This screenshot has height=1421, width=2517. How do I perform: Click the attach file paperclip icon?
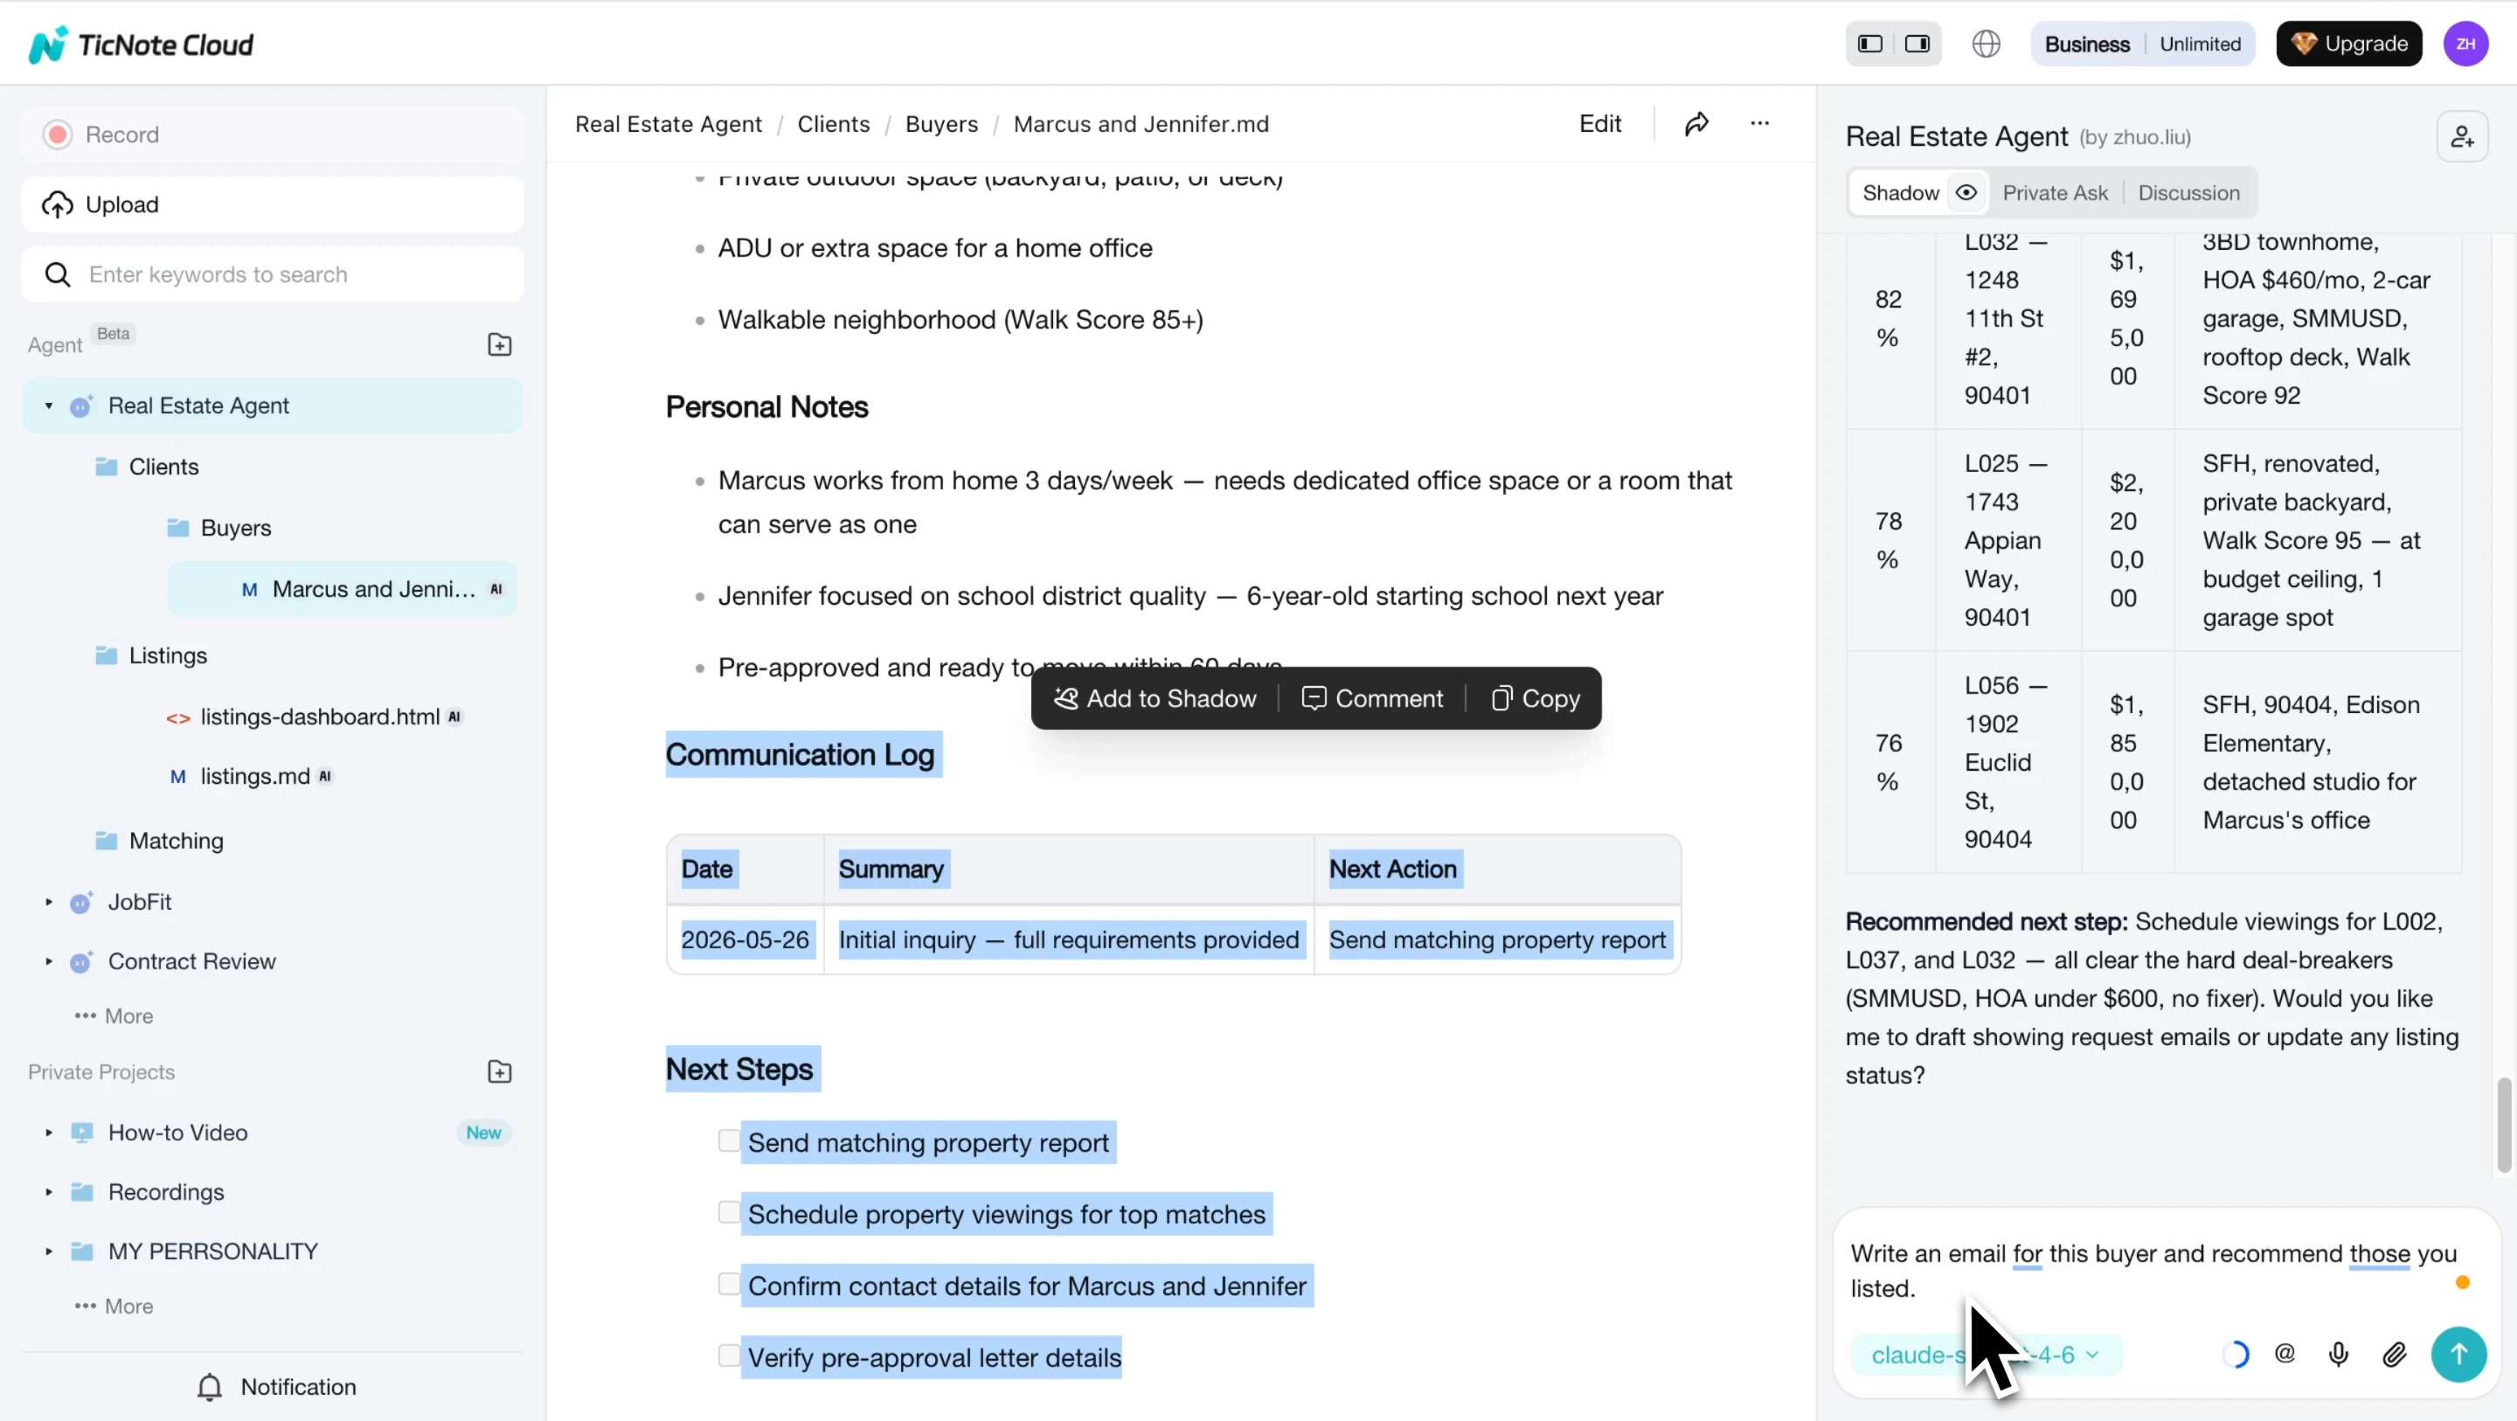pyautogui.click(x=2395, y=1354)
